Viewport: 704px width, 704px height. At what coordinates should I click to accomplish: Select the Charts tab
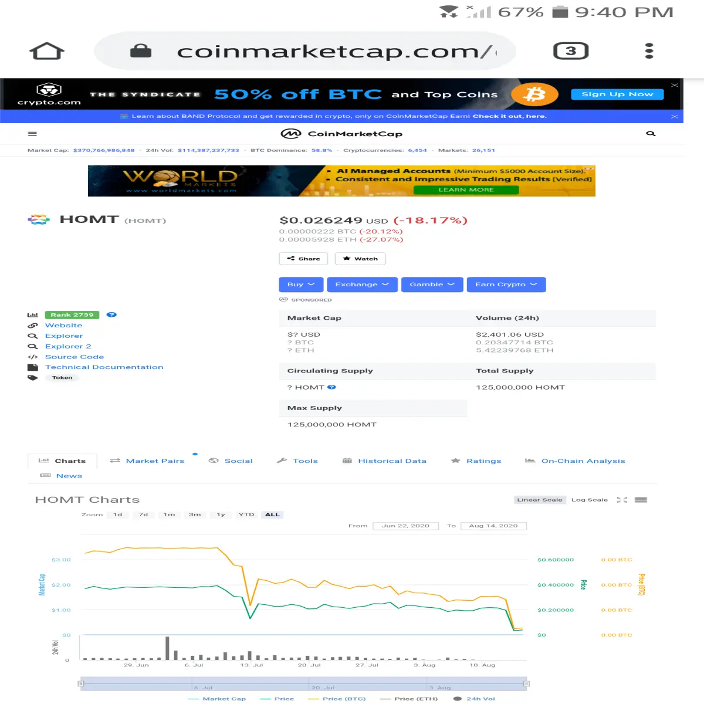coord(62,461)
